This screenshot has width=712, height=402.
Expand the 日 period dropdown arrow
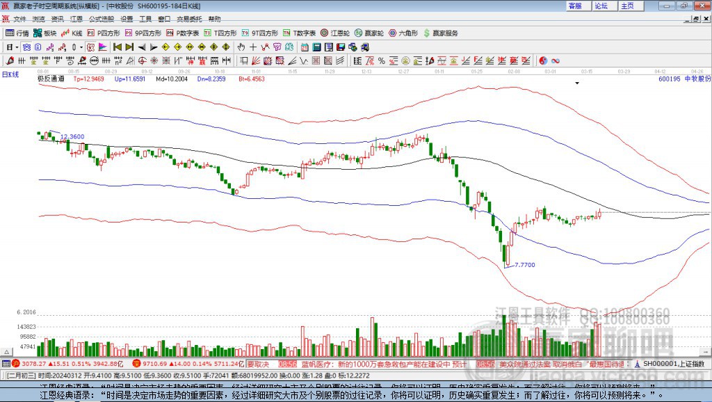pyautogui.click(x=17, y=47)
